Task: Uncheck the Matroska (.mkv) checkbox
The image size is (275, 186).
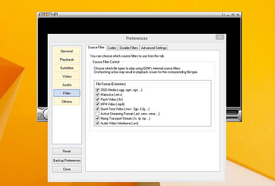Action: click(97, 94)
